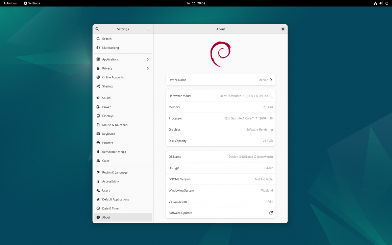Open the Activities overview
Screen dimensions: 392x245
click(x=10, y=3)
